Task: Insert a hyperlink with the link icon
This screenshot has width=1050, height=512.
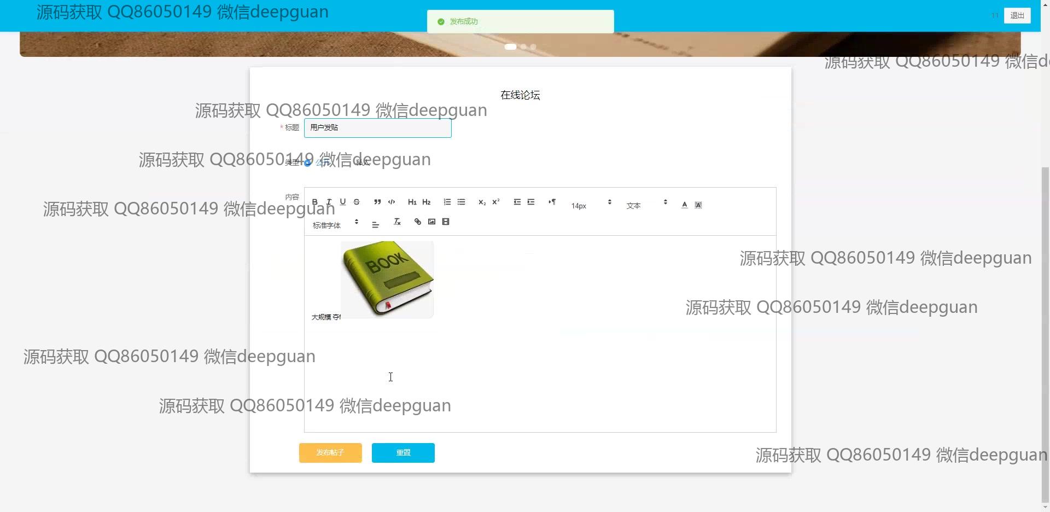Action: (418, 222)
